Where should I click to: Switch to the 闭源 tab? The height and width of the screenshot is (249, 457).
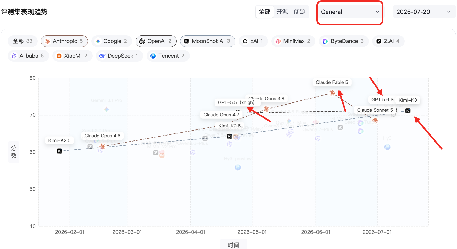point(300,12)
